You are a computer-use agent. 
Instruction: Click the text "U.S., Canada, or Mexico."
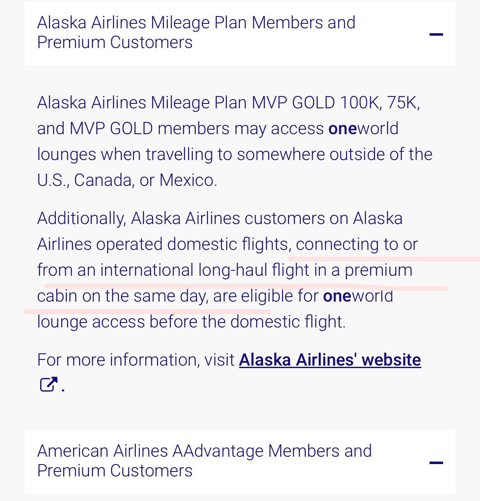click(x=127, y=180)
